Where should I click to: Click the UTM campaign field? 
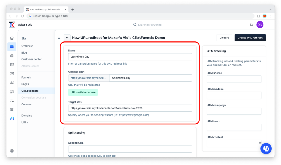point(234,111)
